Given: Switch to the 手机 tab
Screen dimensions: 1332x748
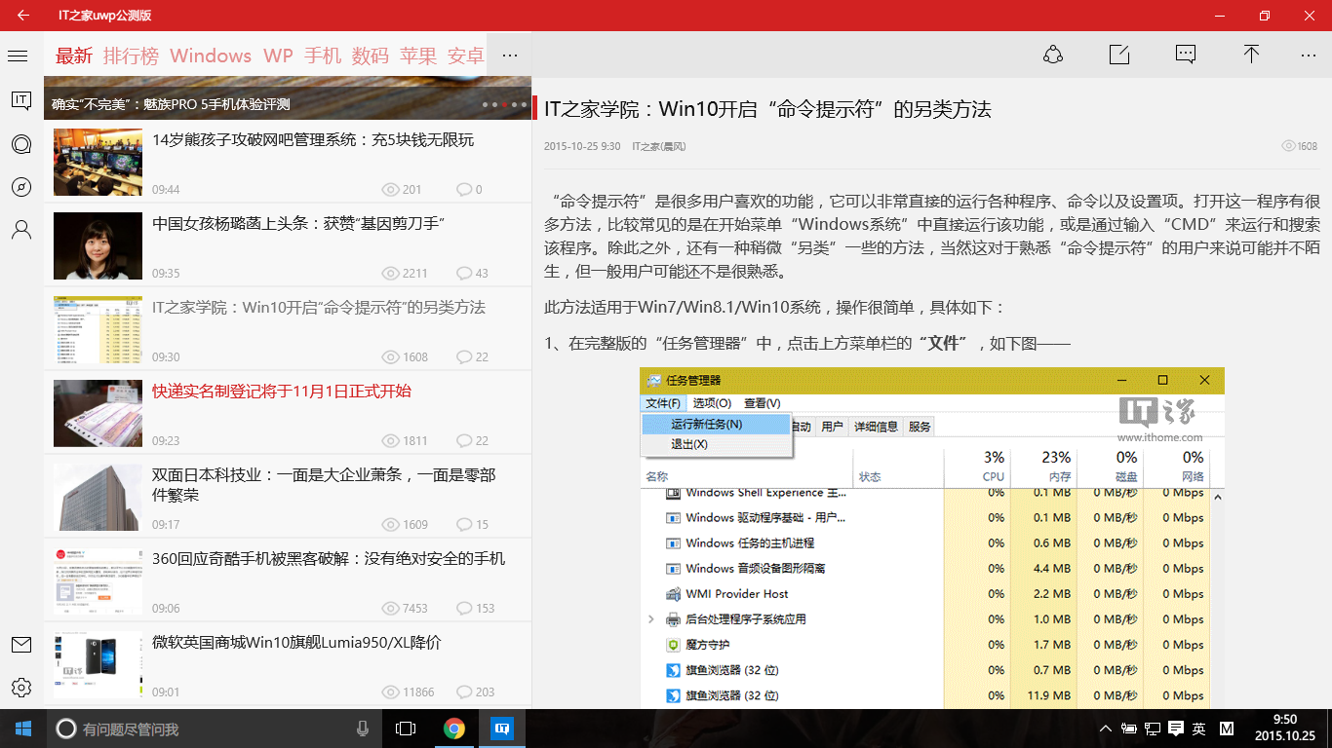Looking at the screenshot, I should [x=323, y=56].
